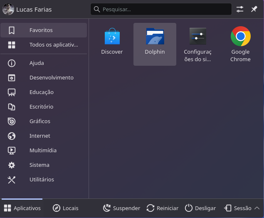The height and width of the screenshot is (218, 264).
Task: Open Todos os aplicativos category
Action: tap(44, 45)
